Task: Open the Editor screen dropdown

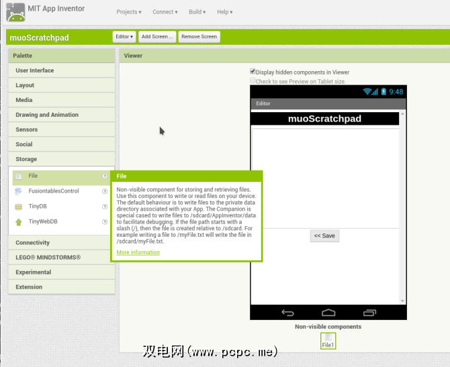Action: pyautogui.click(x=124, y=37)
